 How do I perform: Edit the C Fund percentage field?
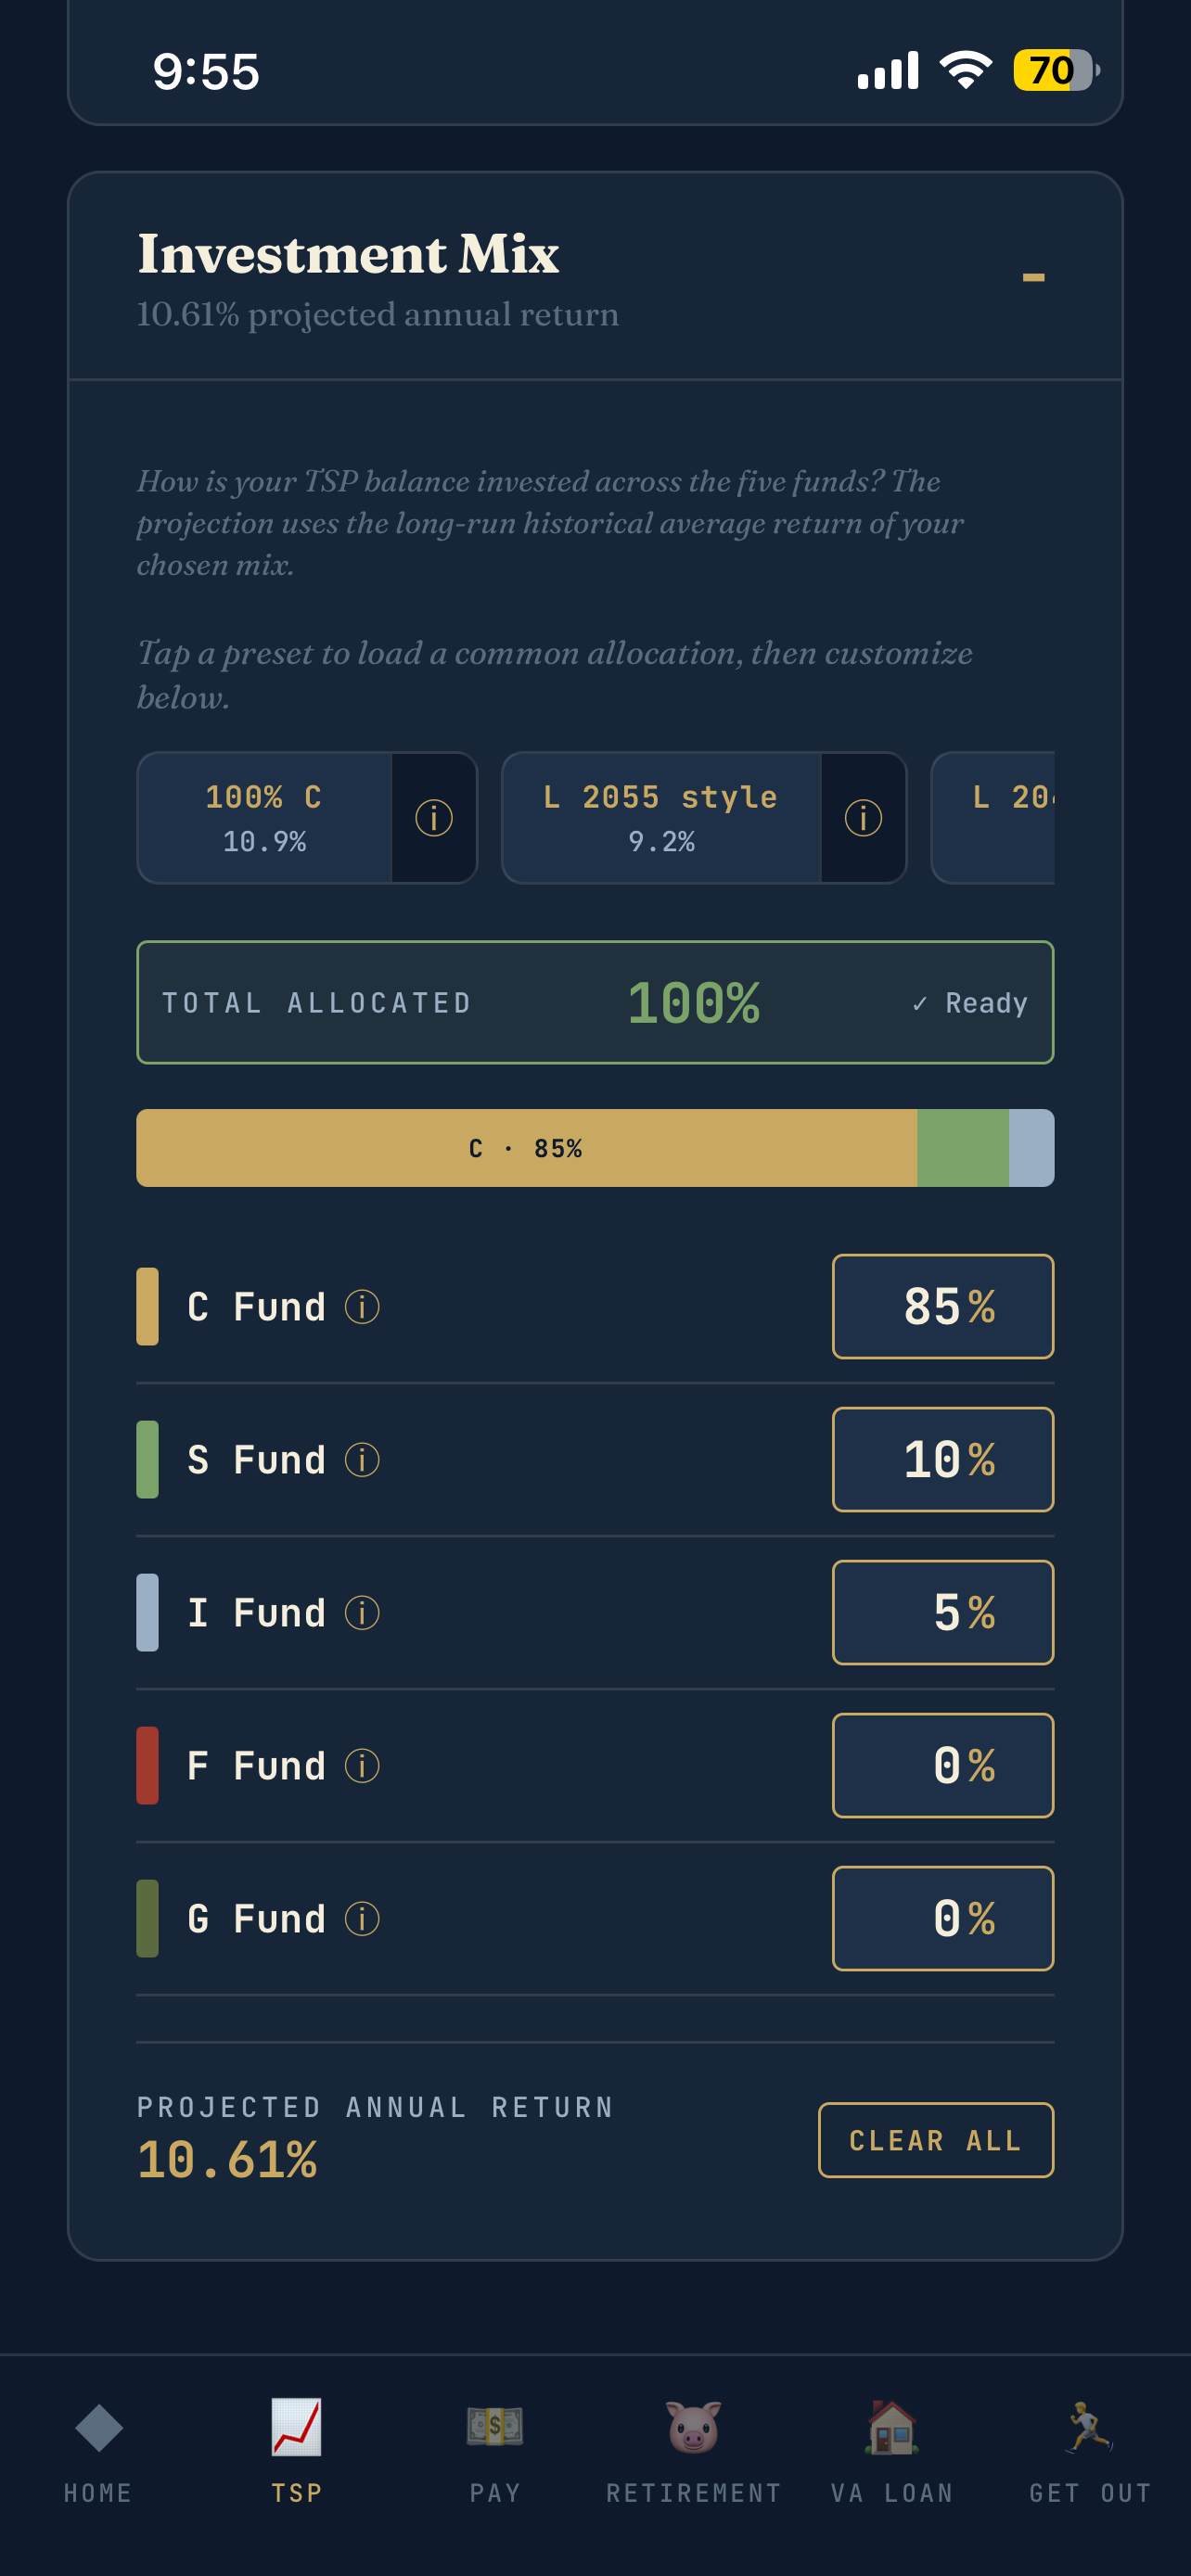pos(943,1307)
